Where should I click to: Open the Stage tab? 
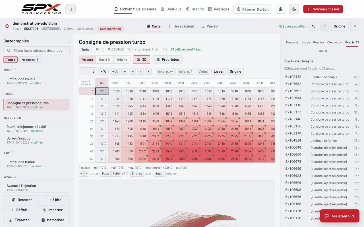pyautogui.click(x=306, y=42)
